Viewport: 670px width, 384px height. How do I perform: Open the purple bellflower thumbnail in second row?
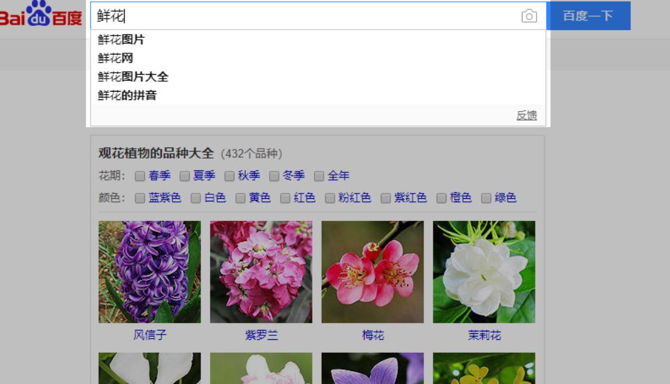coord(372,368)
